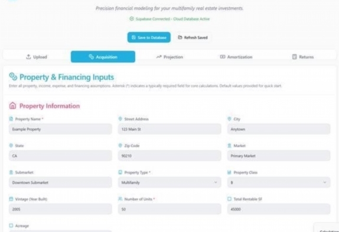Screen dimensions: 339x232
Task: Click the Save to Database button
Action: [x=149, y=37]
